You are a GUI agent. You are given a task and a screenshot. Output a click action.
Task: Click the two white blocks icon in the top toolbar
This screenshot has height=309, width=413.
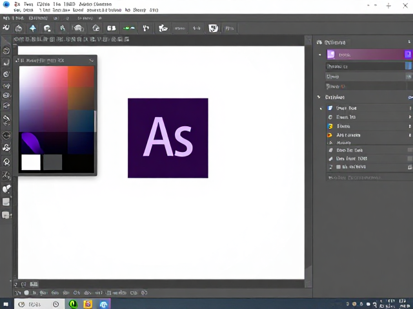pyautogui.click(x=111, y=28)
